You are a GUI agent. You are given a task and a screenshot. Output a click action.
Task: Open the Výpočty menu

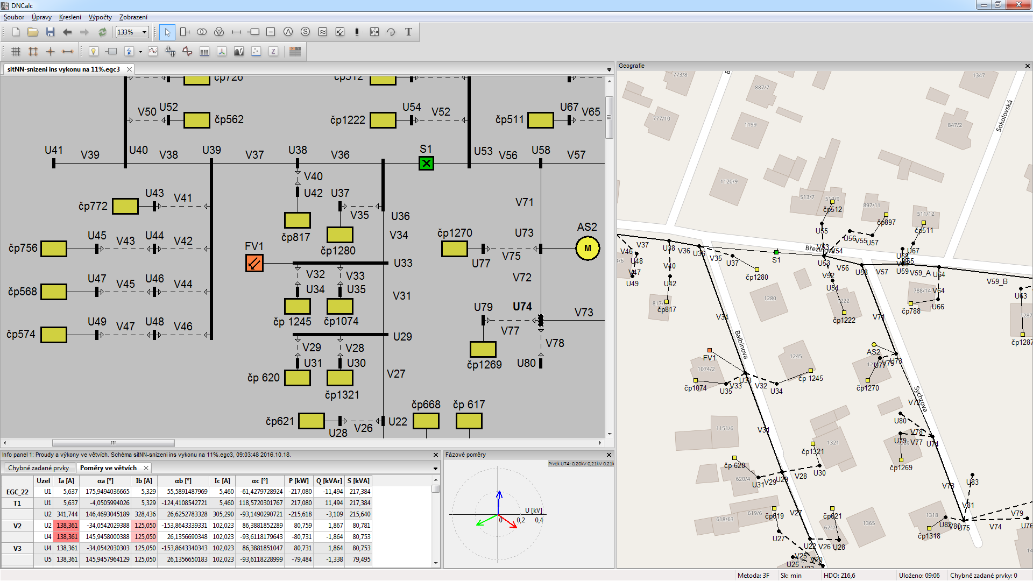coord(100,17)
